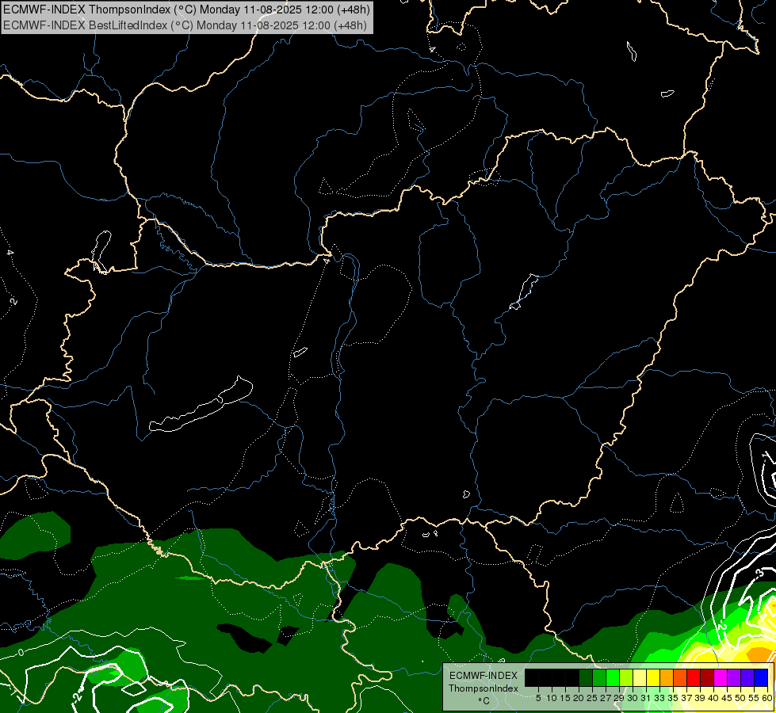Click the °C unit label in legend

coord(484,701)
